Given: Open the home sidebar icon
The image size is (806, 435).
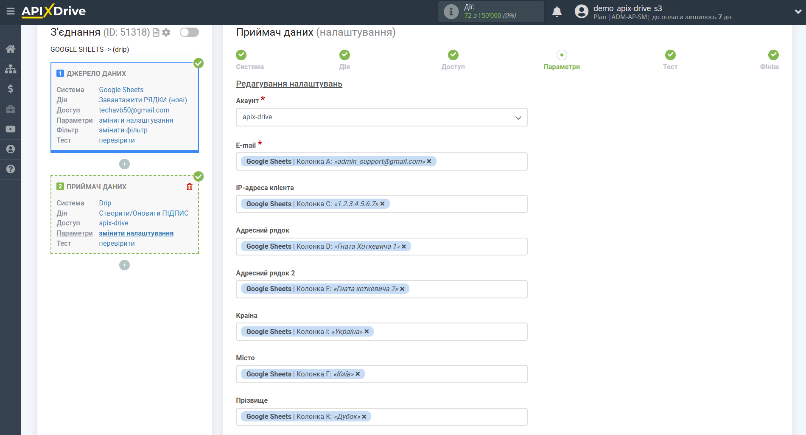Looking at the screenshot, I should click(11, 49).
